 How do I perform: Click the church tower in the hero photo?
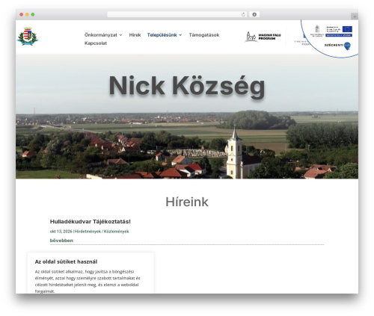[235, 152]
